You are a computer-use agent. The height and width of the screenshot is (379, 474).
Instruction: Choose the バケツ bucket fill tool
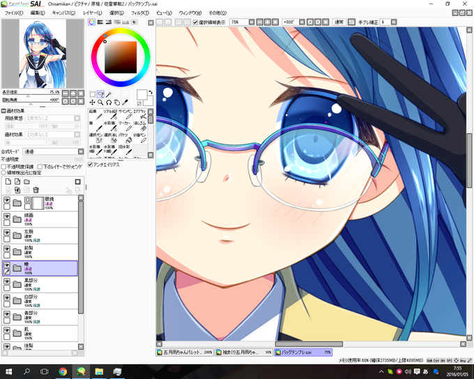[x=125, y=138]
